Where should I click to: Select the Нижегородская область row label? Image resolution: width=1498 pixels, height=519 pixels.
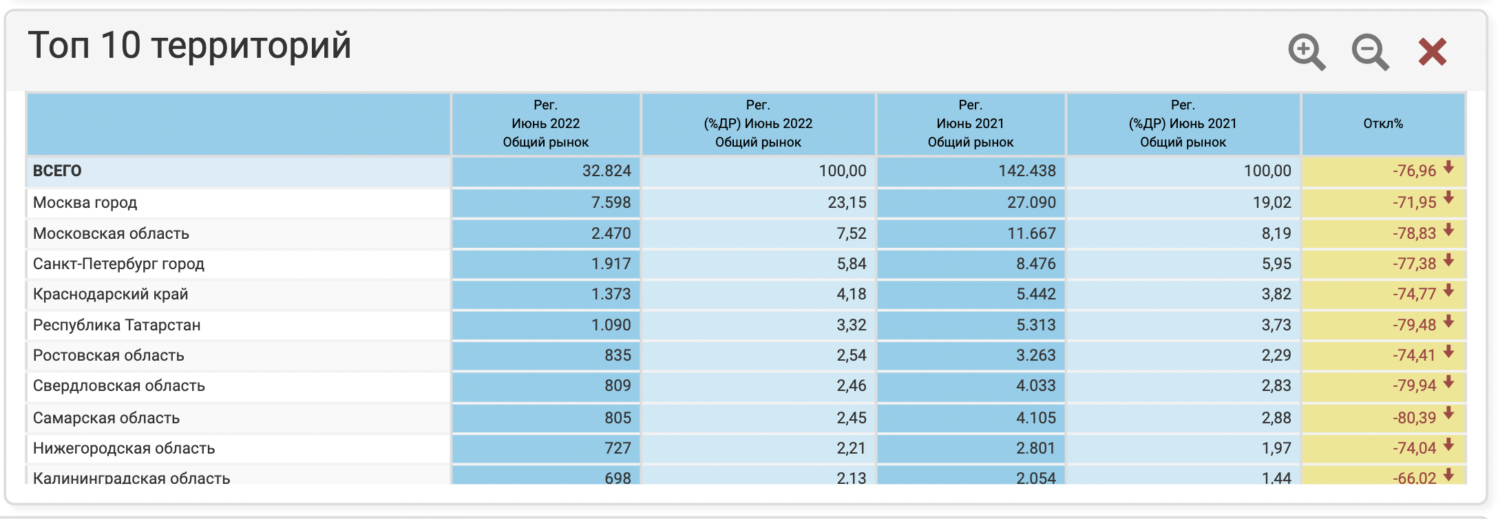(x=124, y=448)
